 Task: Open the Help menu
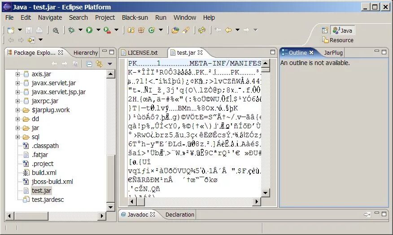tap(209, 17)
